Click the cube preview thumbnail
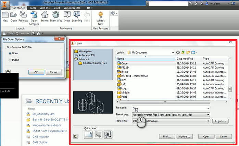239x146 pixels. tap(93, 102)
